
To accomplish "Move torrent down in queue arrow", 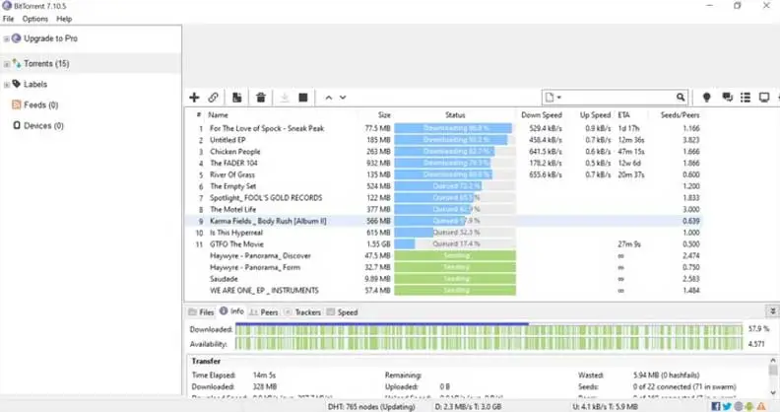I will (343, 98).
